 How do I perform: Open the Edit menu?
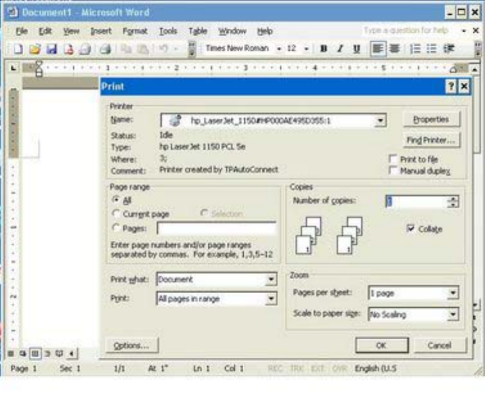[x=45, y=31]
